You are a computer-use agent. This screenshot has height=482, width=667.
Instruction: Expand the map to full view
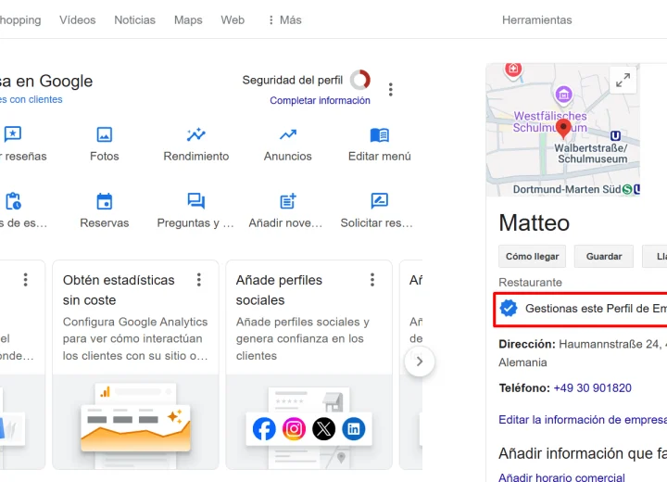623,80
